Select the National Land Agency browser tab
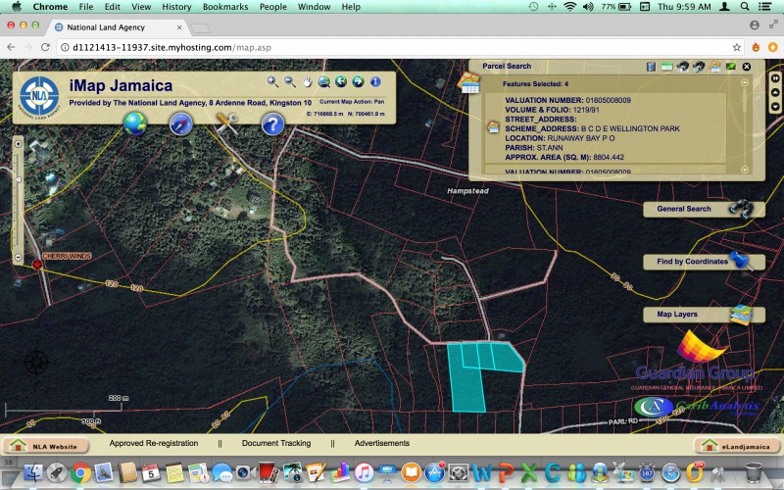 tap(118, 27)
